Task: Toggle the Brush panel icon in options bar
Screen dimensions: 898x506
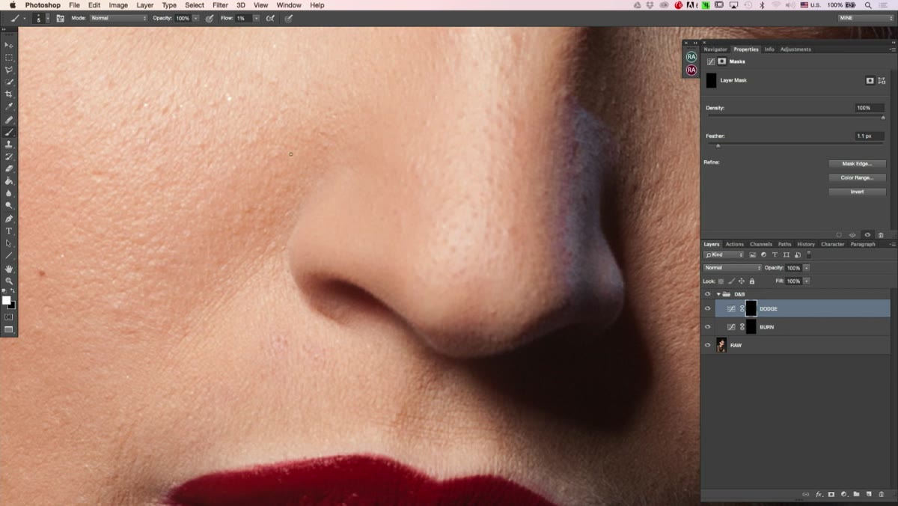Action: 60,18
